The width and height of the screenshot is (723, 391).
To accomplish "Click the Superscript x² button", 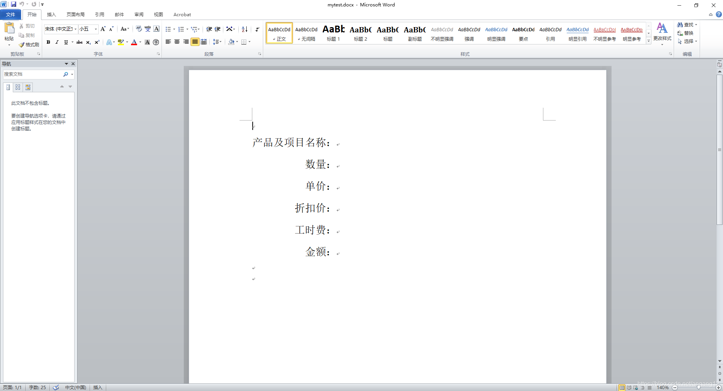I will coord(97,42).
